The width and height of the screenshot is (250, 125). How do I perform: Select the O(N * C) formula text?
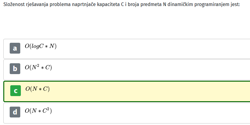(37, 89)
